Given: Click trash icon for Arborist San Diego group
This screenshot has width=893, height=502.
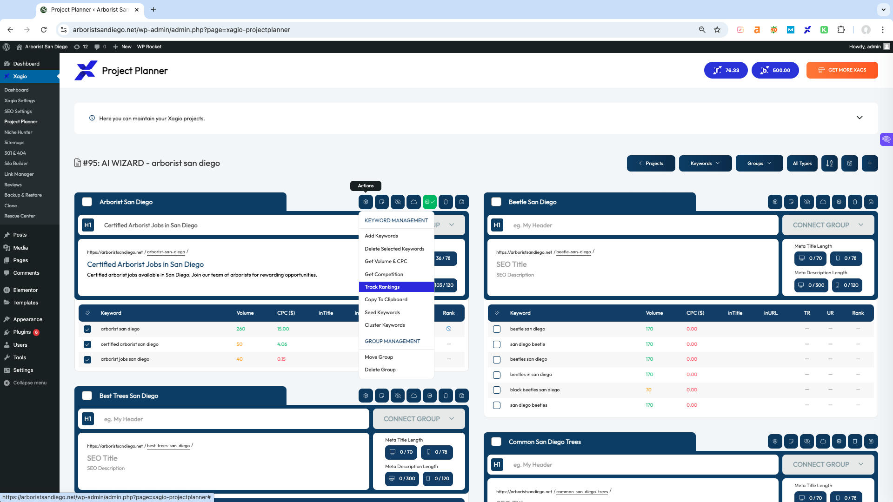Looking at the screenshot, I should click(x=446, y=202).
